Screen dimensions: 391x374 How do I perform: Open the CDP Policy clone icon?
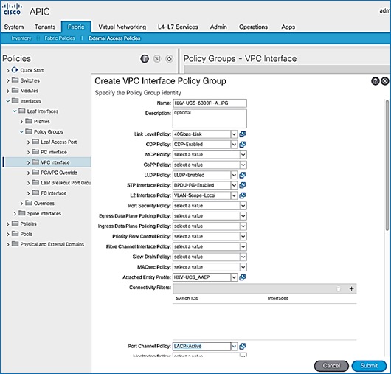[243, 145]
